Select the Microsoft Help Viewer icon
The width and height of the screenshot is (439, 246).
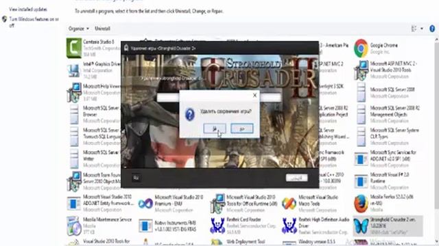74,92
